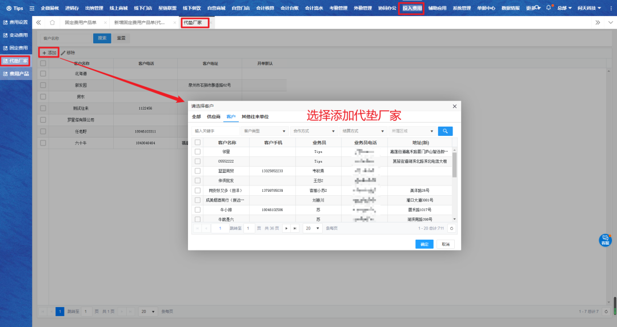The height and width of the screenshot is (327, 617).
Task: Open the 客户类型 dropdown
Action: tap(265, 131)
